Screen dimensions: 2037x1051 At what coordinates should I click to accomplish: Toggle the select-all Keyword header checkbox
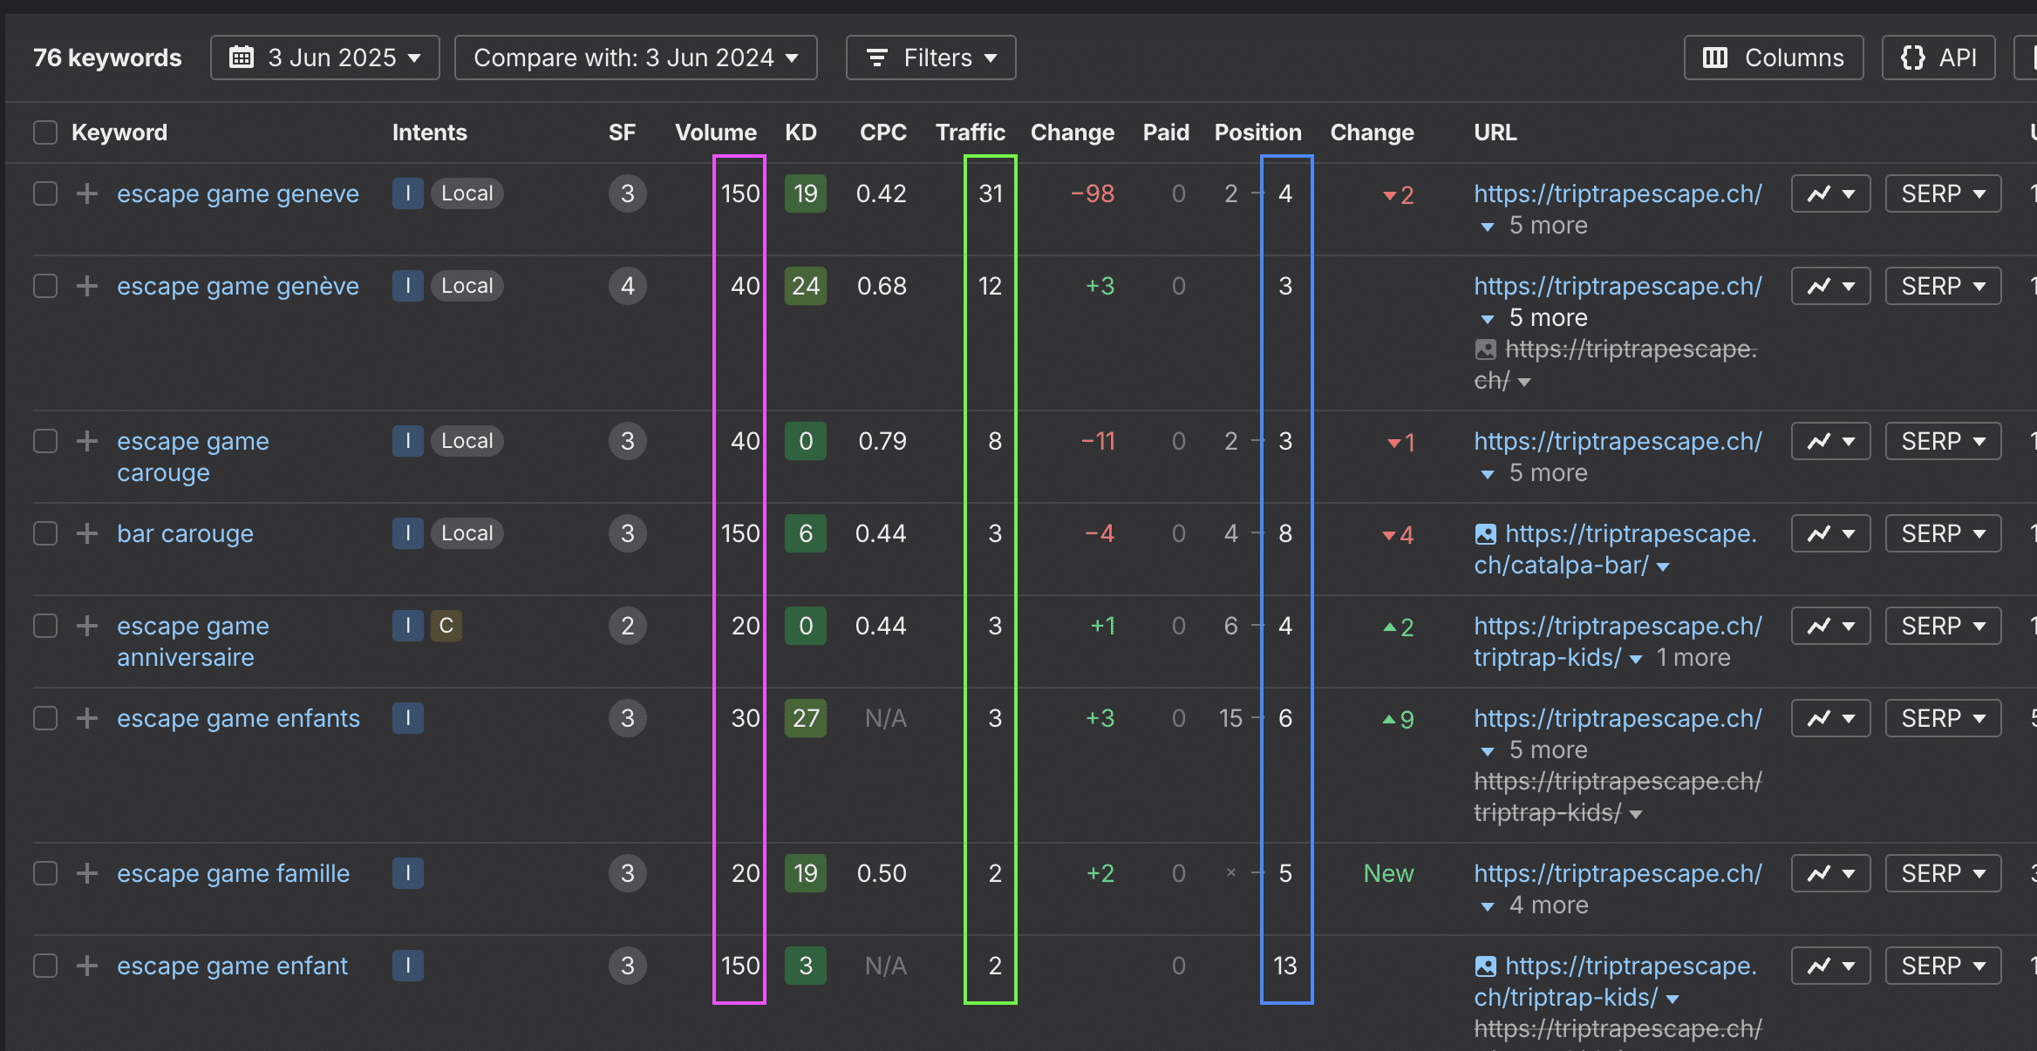pyautogui.click(x=45, y=132)
